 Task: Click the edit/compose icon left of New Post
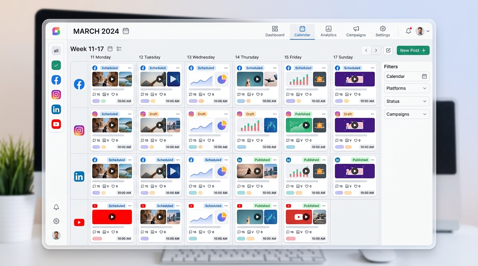[388, 50]
